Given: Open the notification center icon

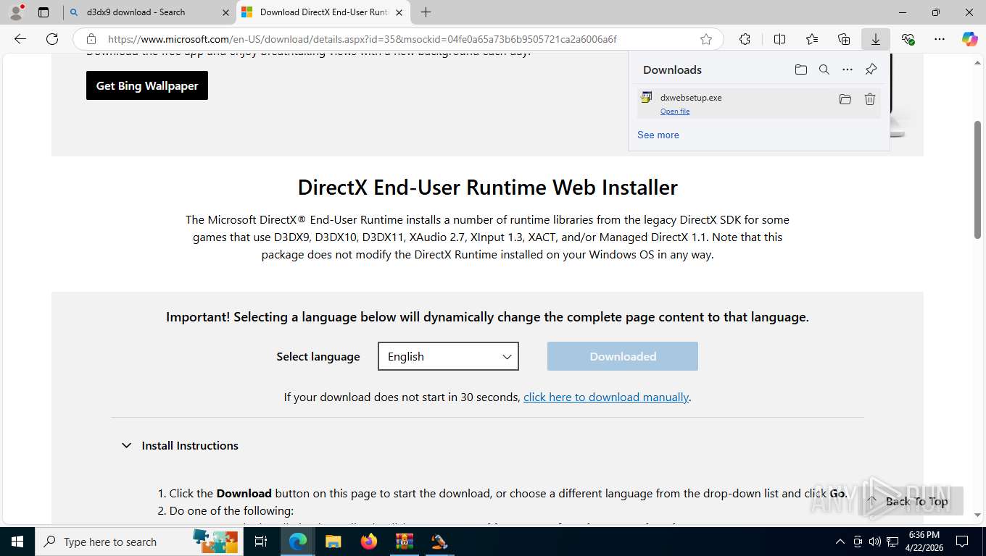Looking at the screenshot, I should [962, 542].
